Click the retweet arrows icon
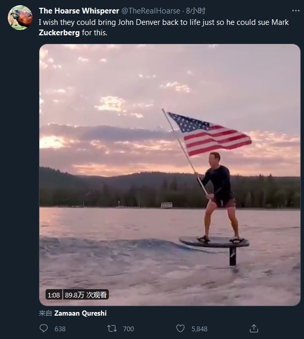 (112, 329)
